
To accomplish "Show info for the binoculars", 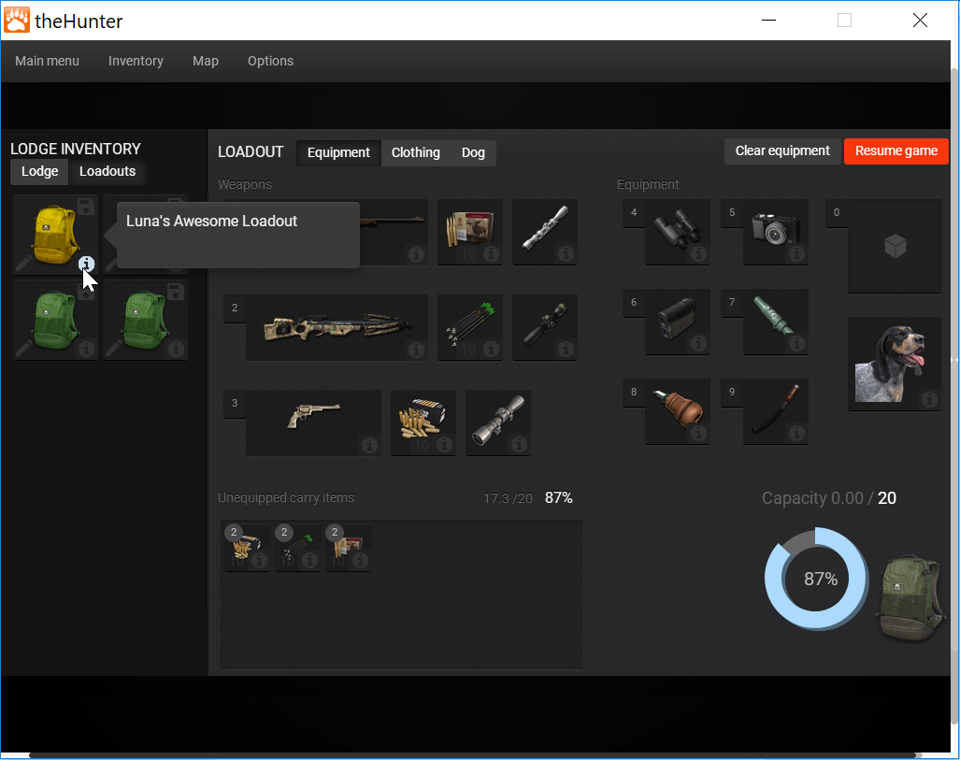I will [698, 253].
